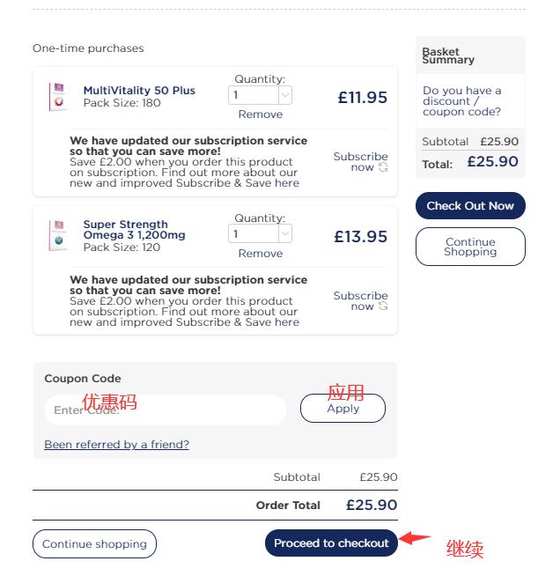Click the Super Strength Omega 3 product image
The height and width of the screenshot is (576, 538).
pyautogui.click(x=58, y=235)
